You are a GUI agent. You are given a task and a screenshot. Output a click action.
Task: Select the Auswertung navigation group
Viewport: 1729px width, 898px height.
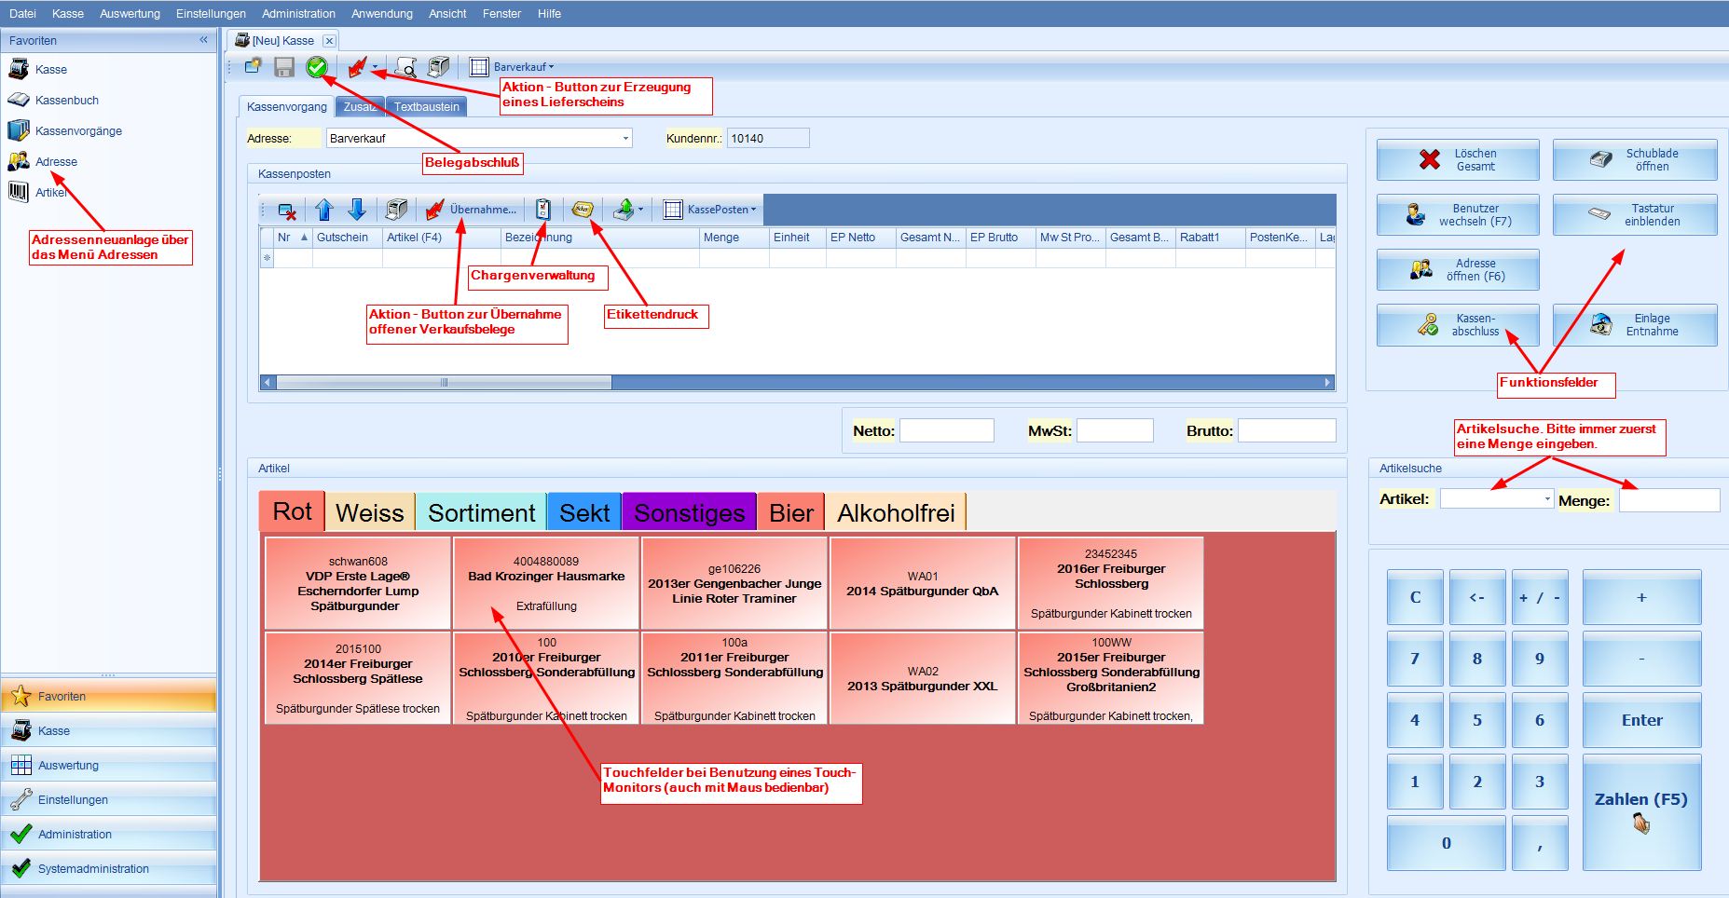point(108,766)
